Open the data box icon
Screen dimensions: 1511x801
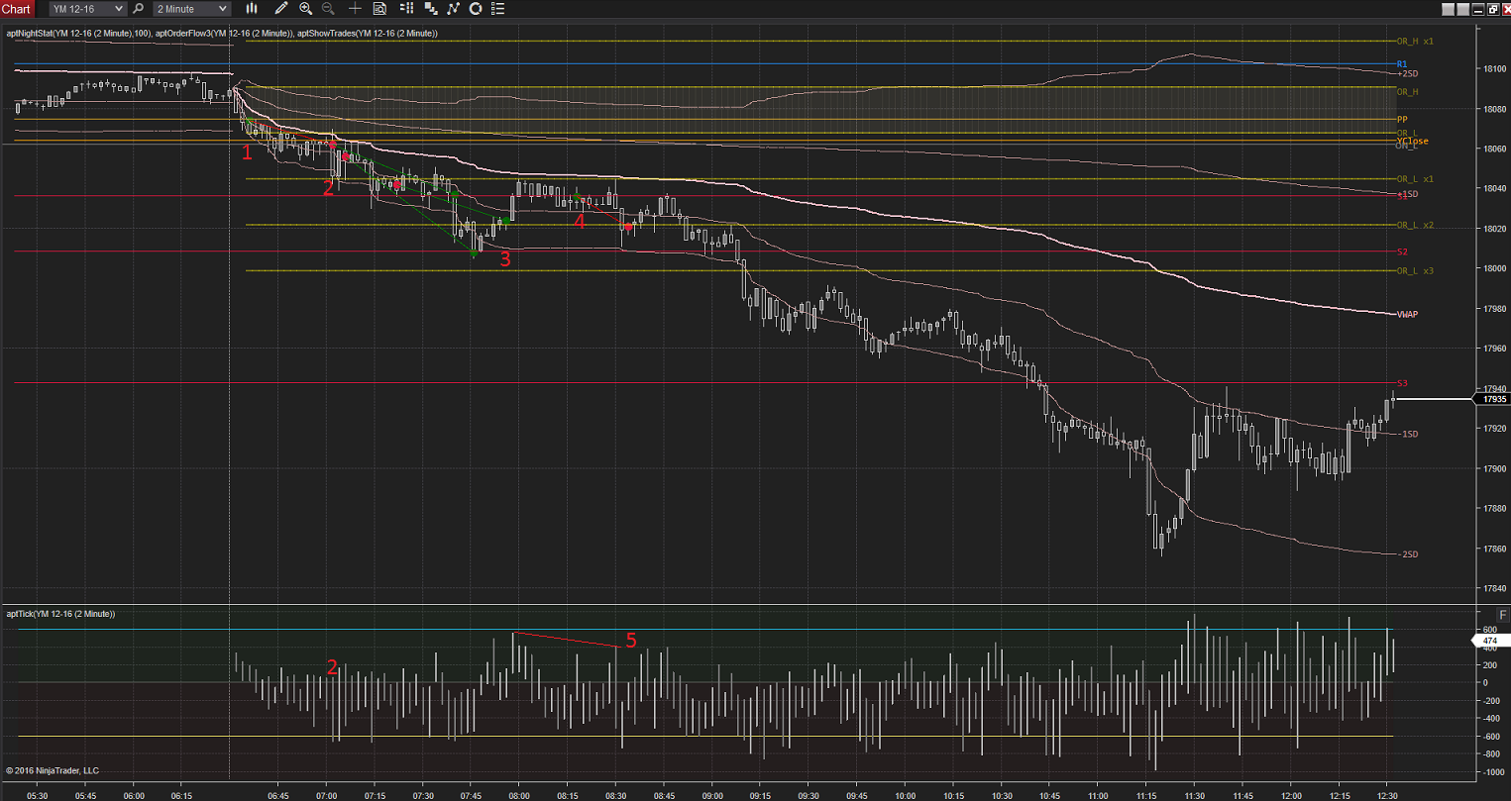point(379,9)
